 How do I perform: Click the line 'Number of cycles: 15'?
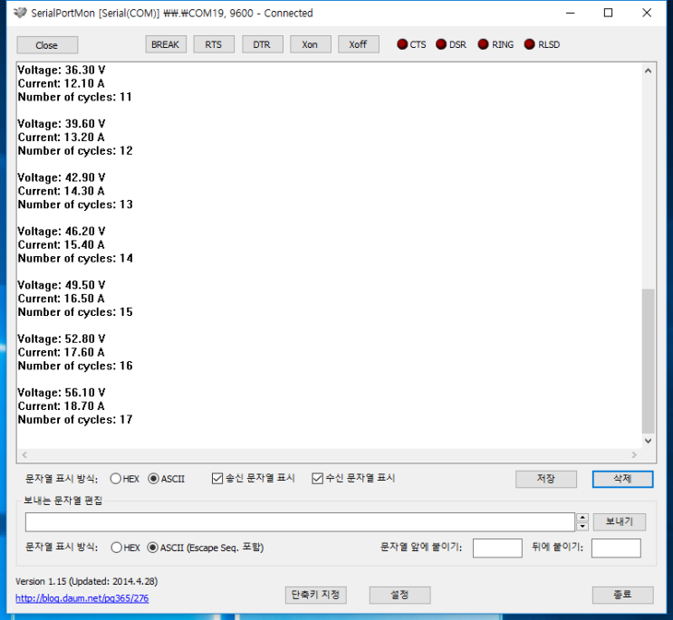click(75, 312)
